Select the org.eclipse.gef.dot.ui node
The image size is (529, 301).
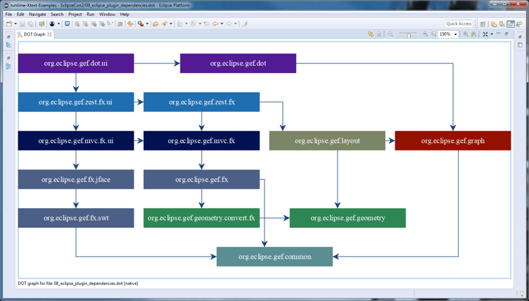pyautogui.click(x=76, y=63)
